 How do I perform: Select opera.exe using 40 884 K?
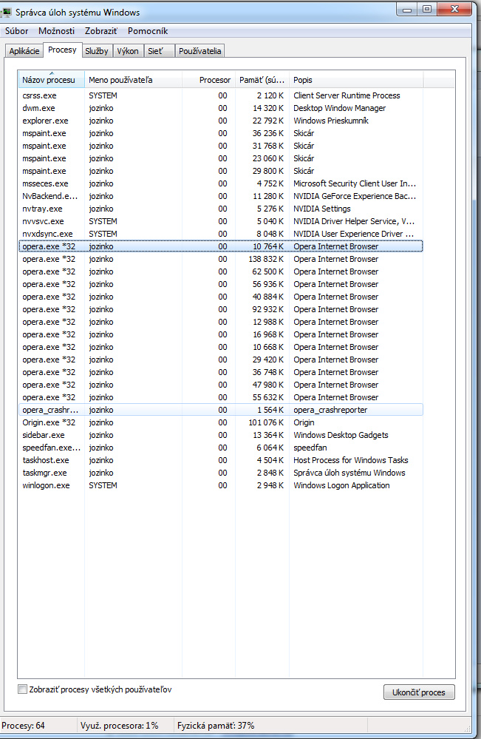[x=221, y=297]
